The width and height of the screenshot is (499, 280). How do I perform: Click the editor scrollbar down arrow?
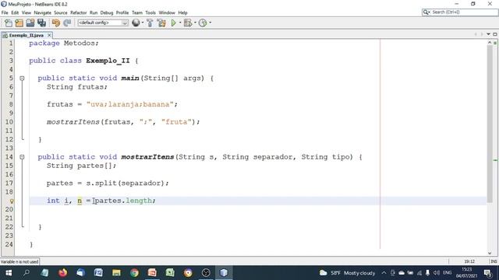click(x=490, y=253)
